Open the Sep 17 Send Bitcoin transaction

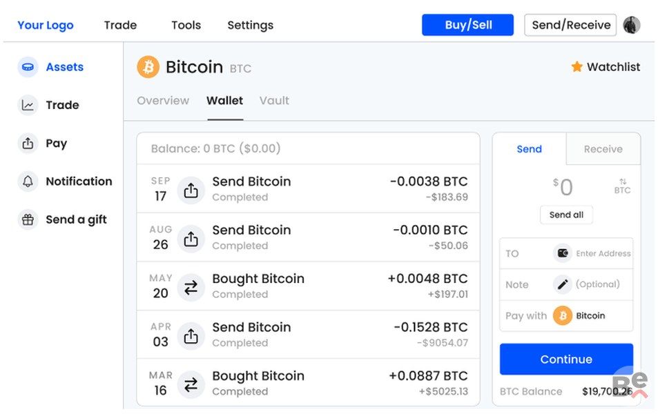click(308, 188)
